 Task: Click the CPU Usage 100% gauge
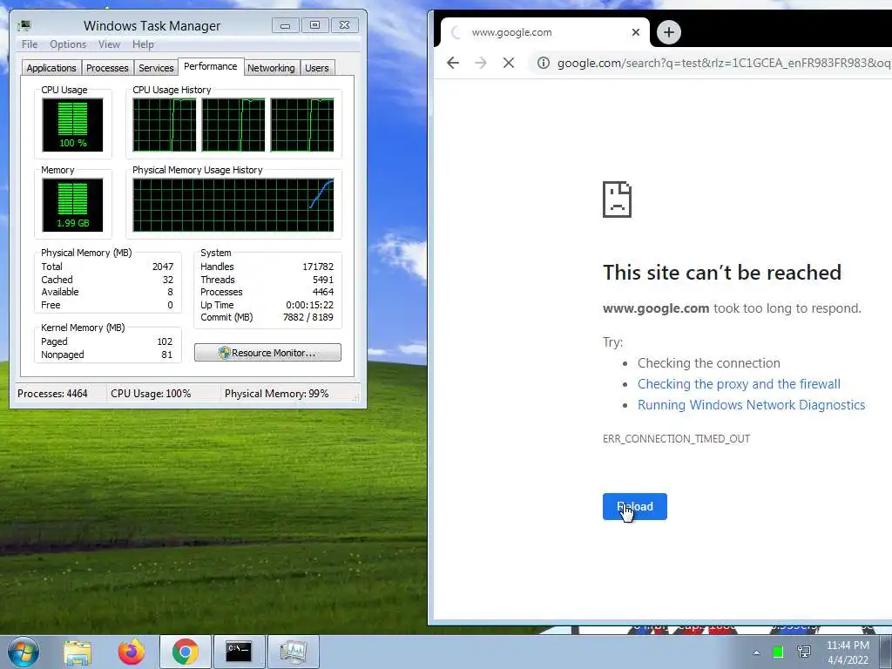point(72,125)
